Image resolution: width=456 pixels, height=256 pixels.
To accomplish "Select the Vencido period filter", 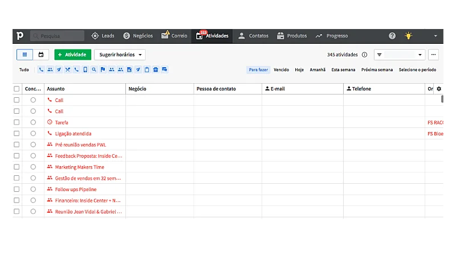I will tap(281, 69).
